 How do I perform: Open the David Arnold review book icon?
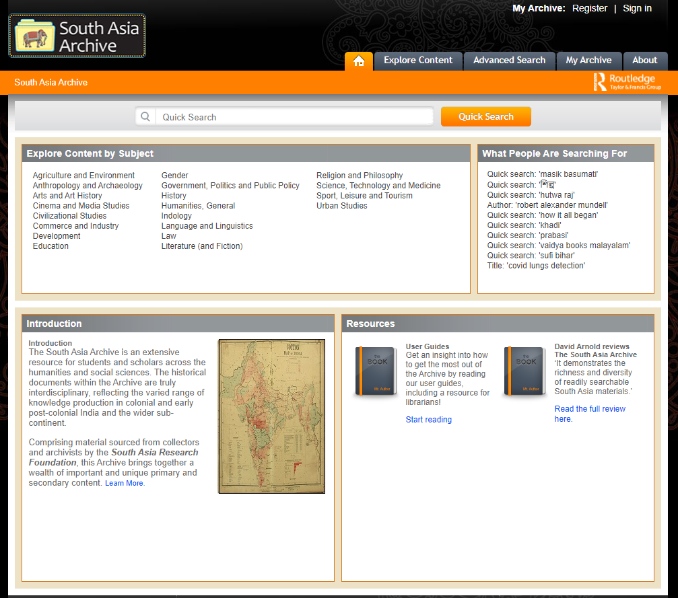[524, 372]
